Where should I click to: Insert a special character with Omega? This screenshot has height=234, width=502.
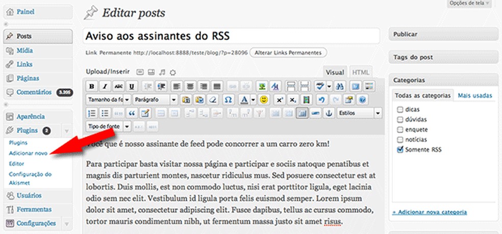click(x=228, y=100)
